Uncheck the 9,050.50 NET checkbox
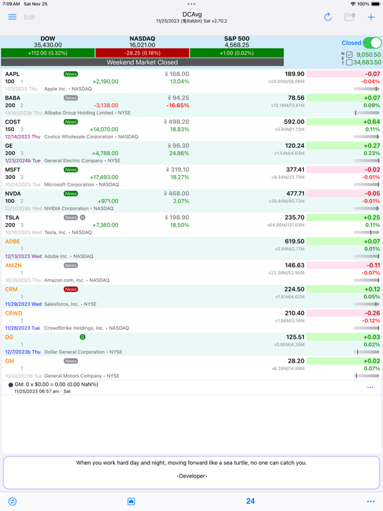 [350, 55]
